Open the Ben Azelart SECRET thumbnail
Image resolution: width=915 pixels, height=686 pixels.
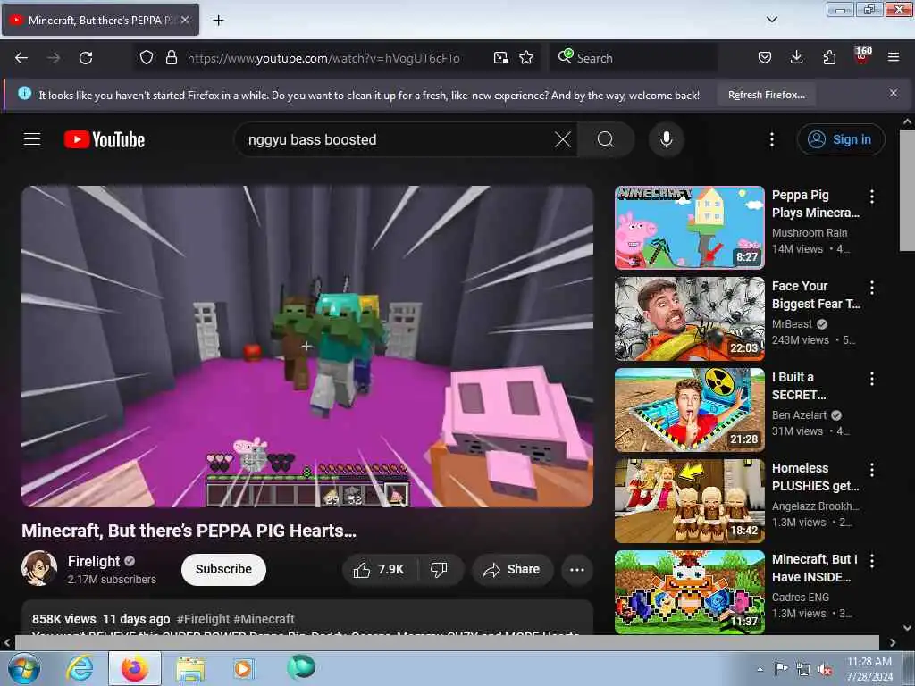(689, 409)
